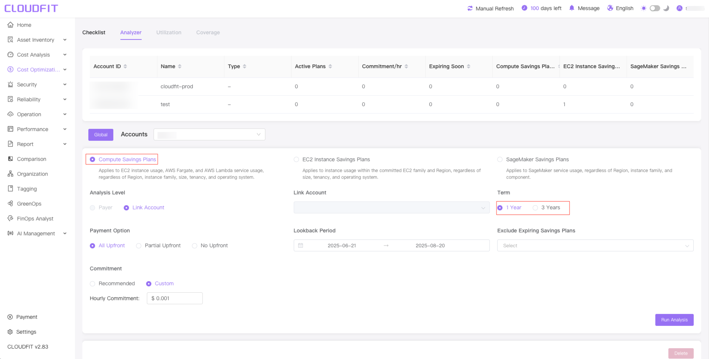The width and height of the screenshot is (709, 359).
Task: Choose Partial Upfront payment option
Action: click(x=139, y=246)
